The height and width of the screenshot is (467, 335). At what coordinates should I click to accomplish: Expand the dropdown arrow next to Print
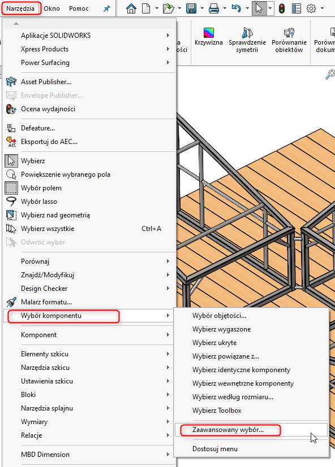coord(225,8)
